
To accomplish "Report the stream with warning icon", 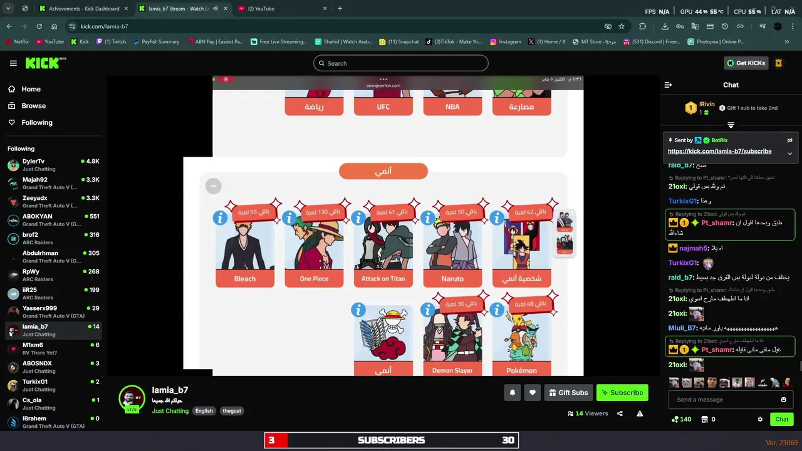I will [640, 413].
